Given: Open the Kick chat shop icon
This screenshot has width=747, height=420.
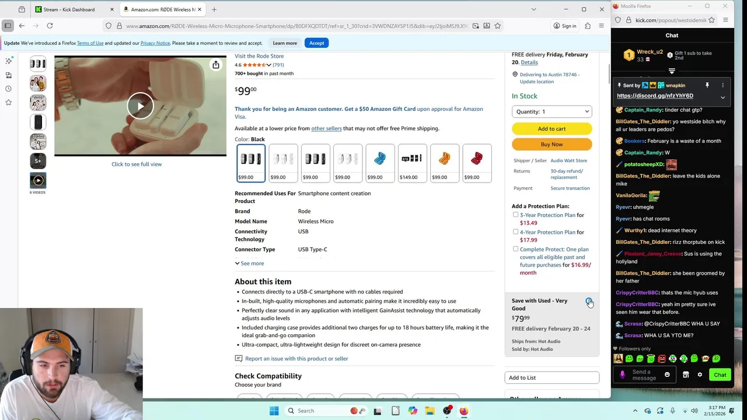Looking at the screenshot, I should (x=686, y=374).
